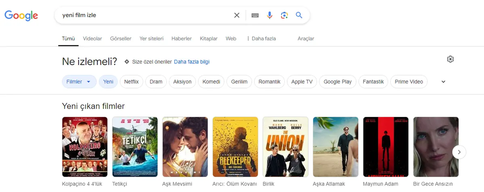Expand the Daha fazla menu
Viewport: 484px width, 192px height.
(x=261, y=39)
